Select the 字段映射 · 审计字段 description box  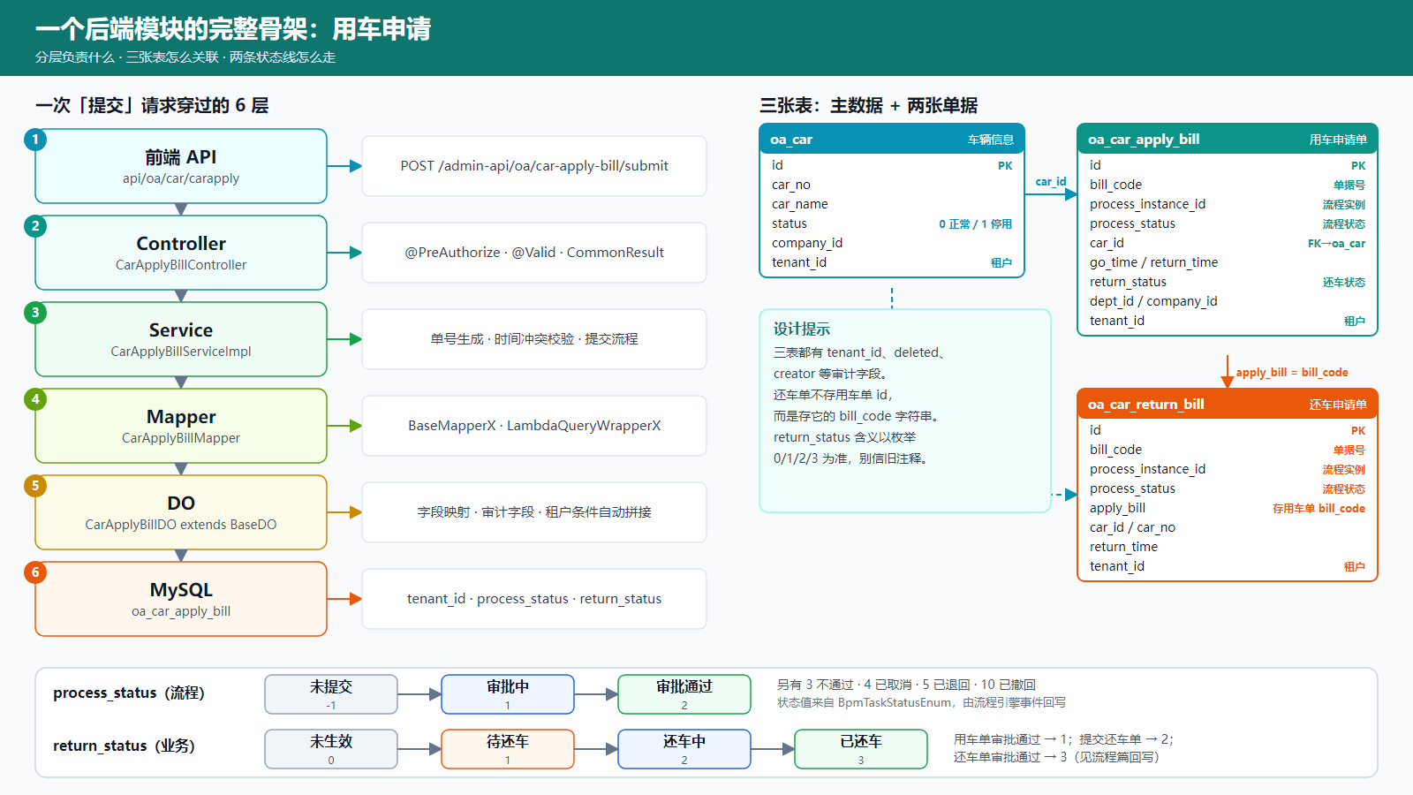pos(534,512)
